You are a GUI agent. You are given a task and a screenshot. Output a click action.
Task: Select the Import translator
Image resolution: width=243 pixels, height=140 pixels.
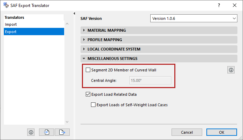[11, 24]
